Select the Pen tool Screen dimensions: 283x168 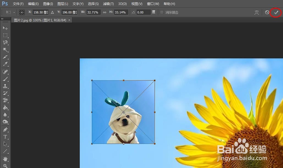tap(5, 130)
